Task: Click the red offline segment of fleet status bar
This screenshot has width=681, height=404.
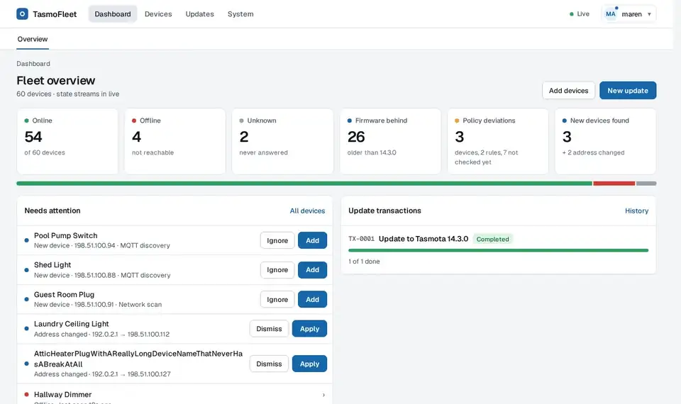Action: (614, 184)
